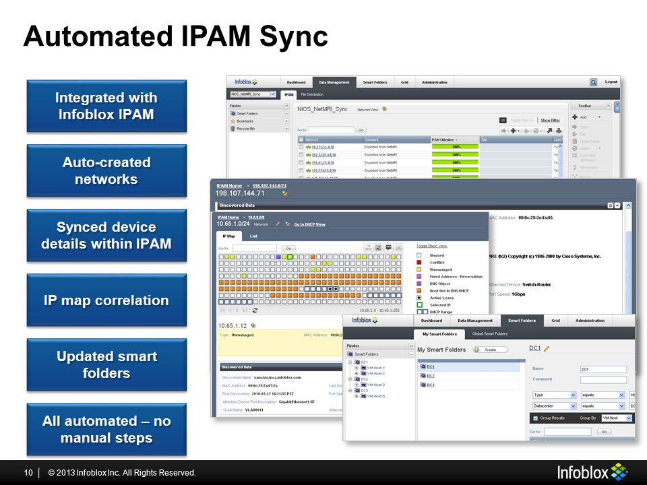Click the red Conflict legend swatch

419,262
